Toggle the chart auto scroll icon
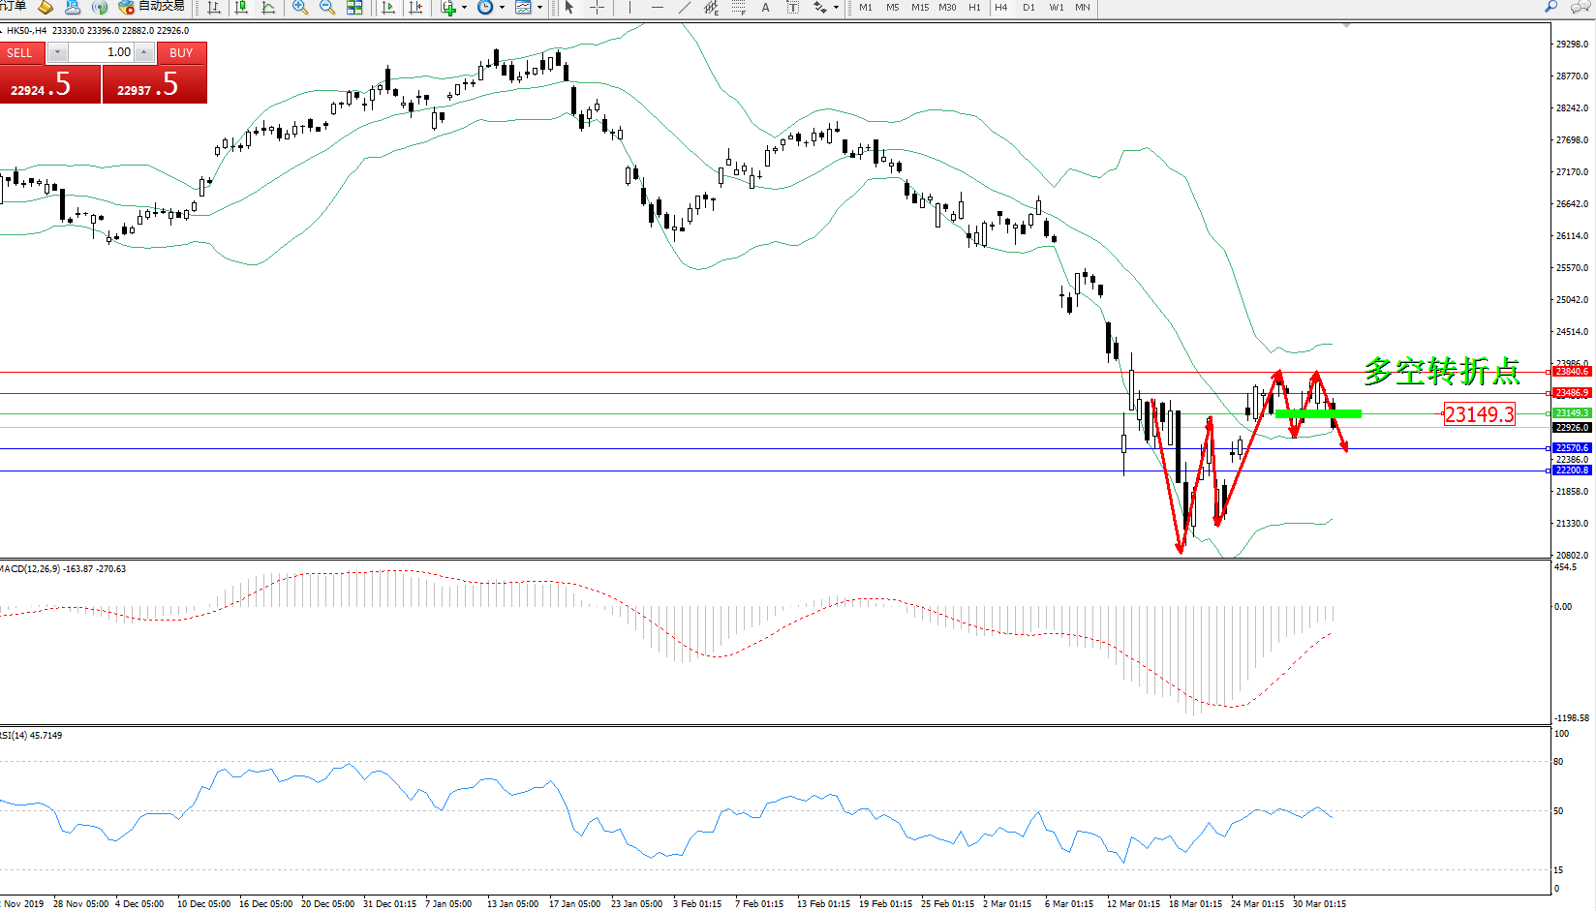This screenshot has width=1596, height=911. tap(388, 8)
